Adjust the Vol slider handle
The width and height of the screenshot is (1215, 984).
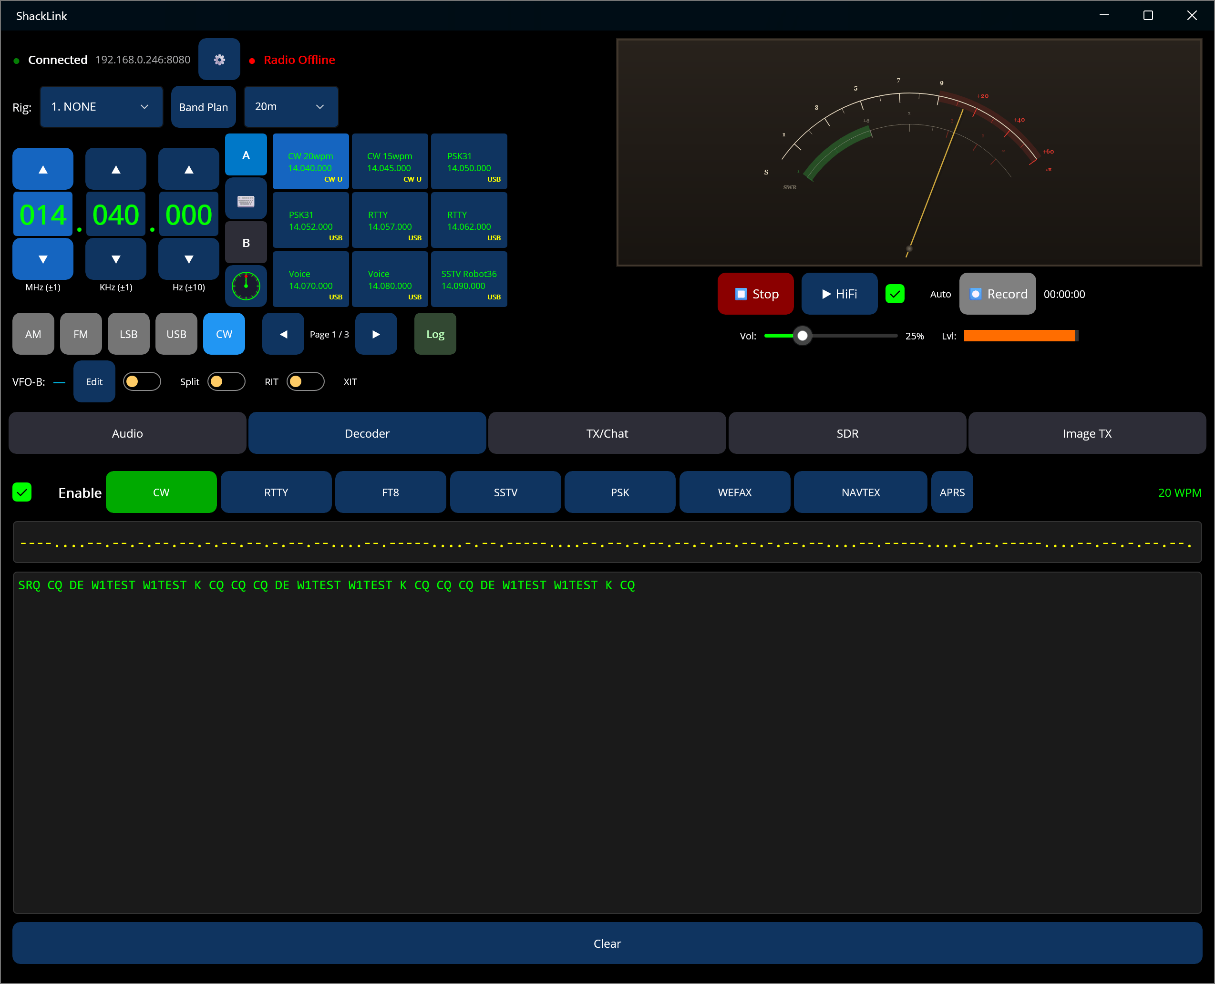pyautogui.click(x=802, y=336)
